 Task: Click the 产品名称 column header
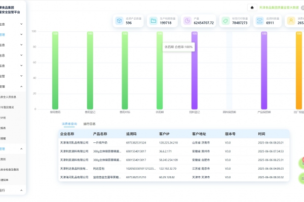[100, 134]
